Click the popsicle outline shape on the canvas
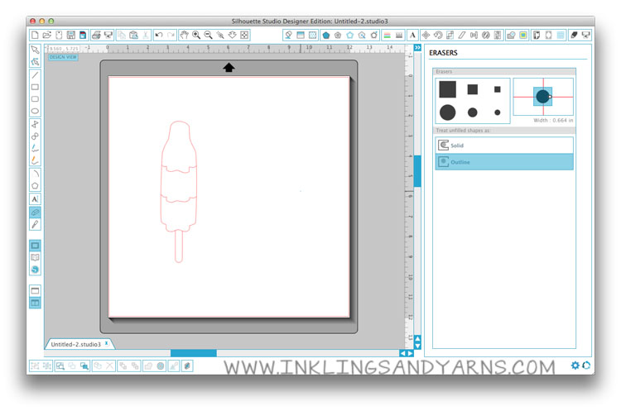621x411 pixels. pos(179,192)
